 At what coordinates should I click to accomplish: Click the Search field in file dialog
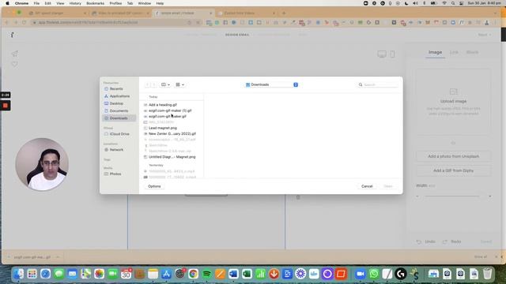pyautogui.click(x=378, y=84)
